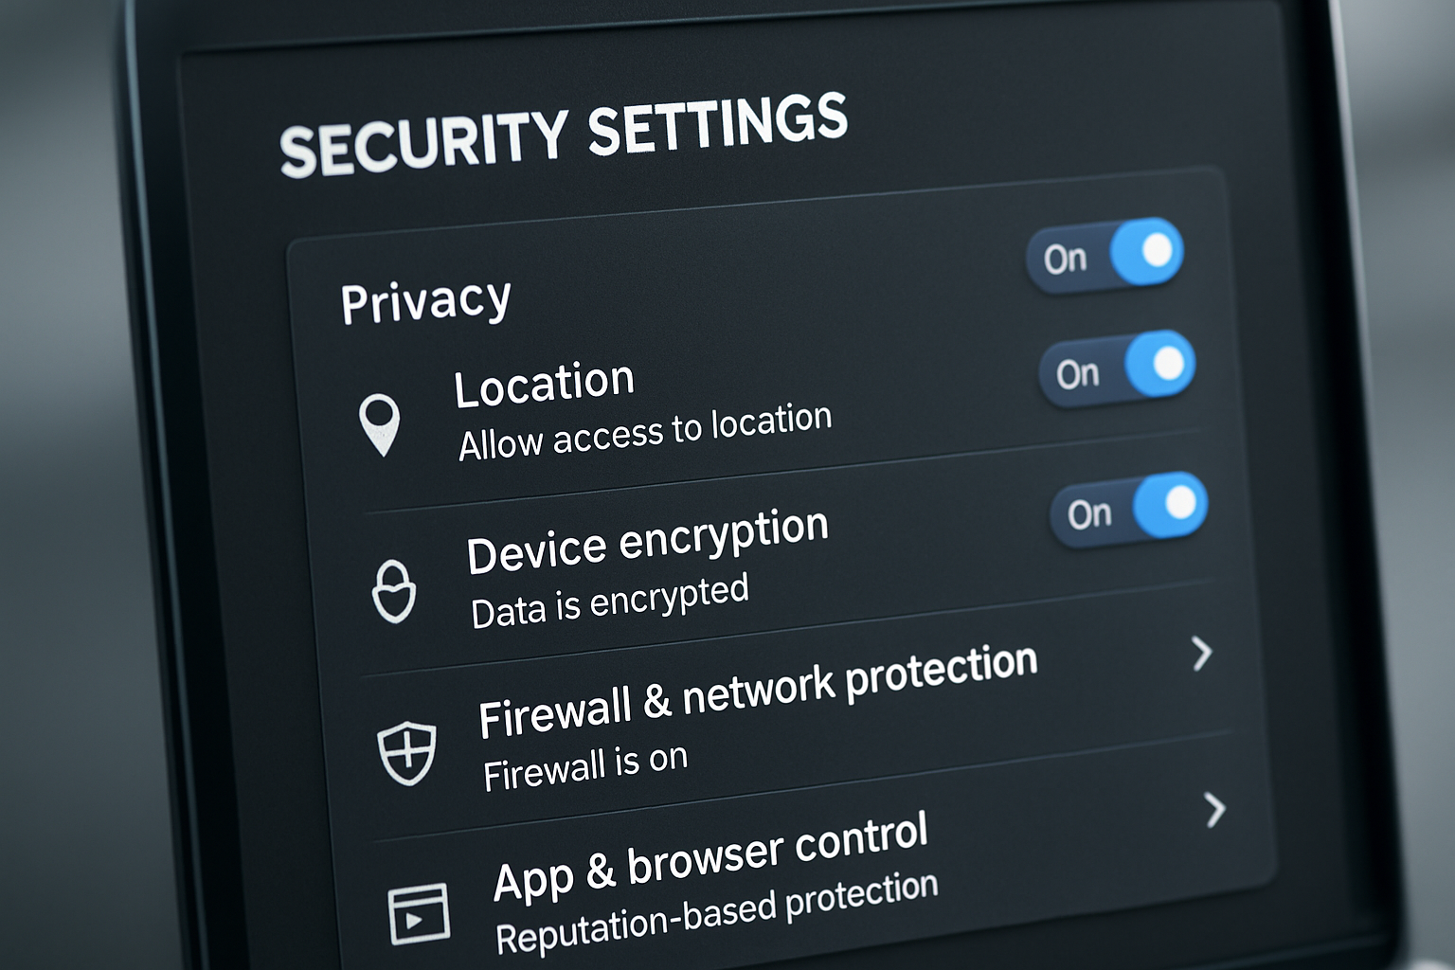Select the Location setting title

click(x=544, y=384)
